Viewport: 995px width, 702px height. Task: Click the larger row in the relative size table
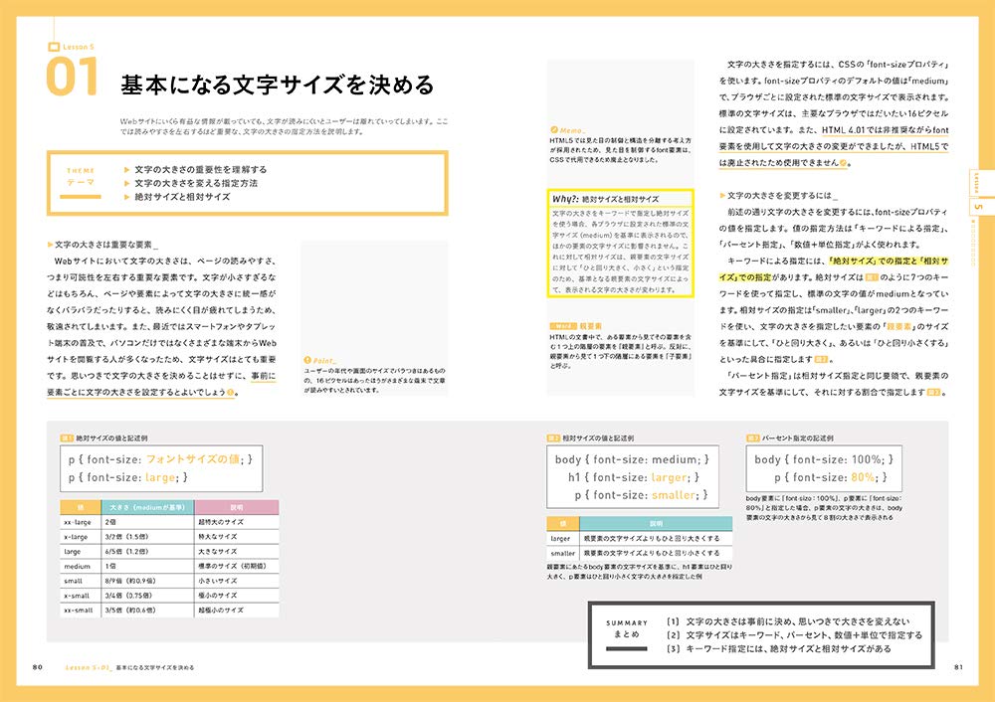(639, 538)
